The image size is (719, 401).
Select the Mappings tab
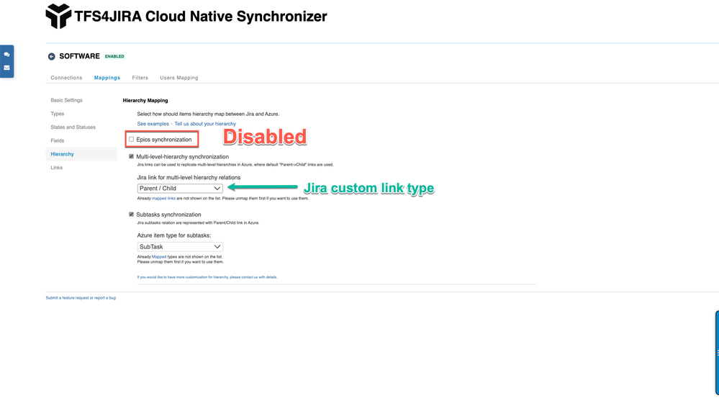[x=107, y=78]
